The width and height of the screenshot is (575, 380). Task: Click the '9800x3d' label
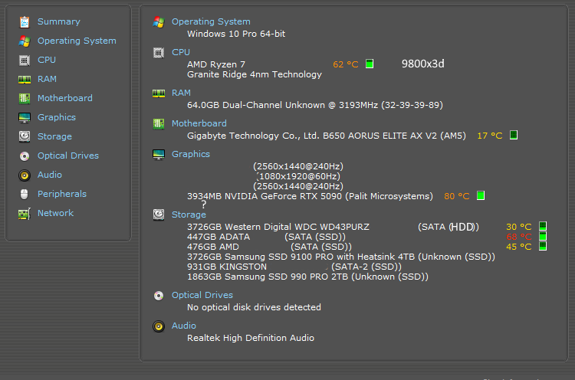coord(422,64)
